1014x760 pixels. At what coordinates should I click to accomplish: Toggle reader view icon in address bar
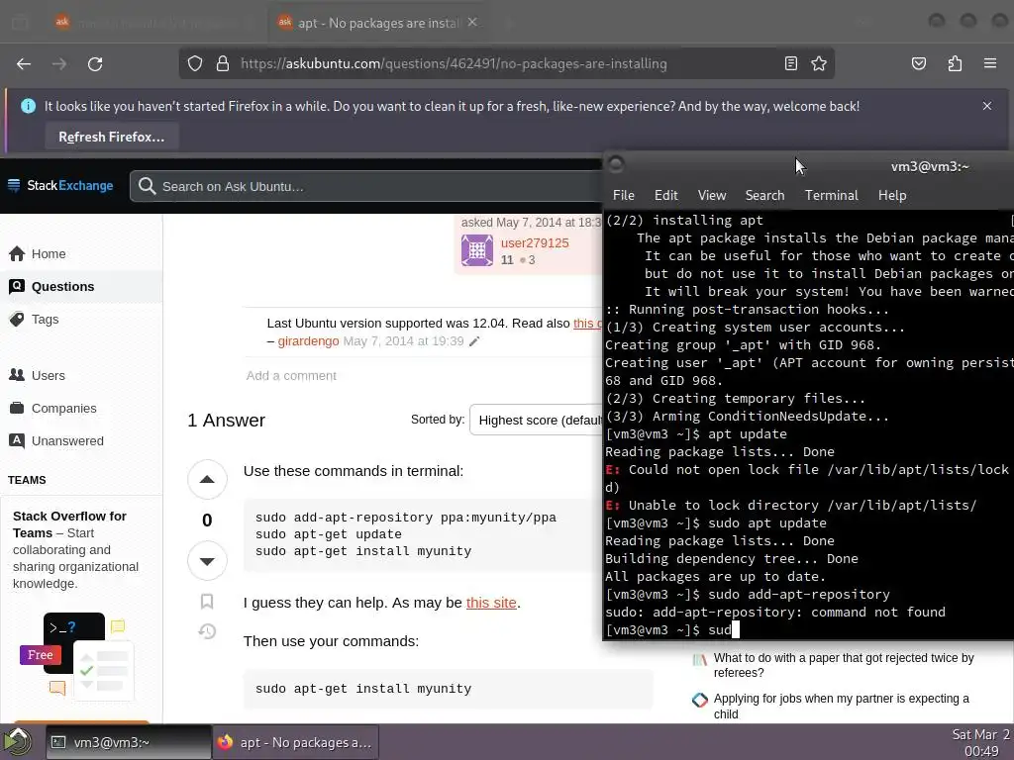[x=790, y=63]
